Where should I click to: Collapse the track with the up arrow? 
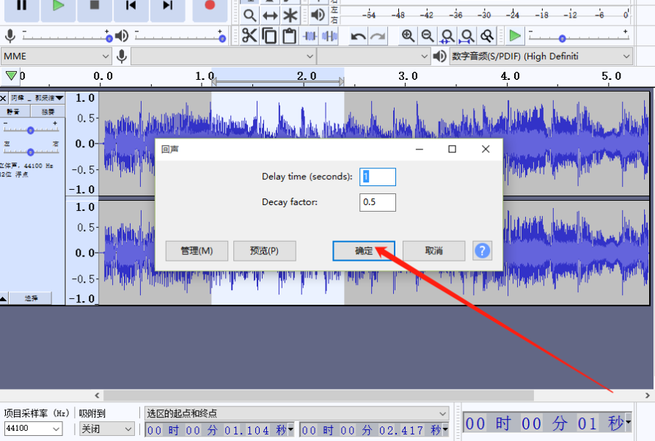[x=4, y=298]
